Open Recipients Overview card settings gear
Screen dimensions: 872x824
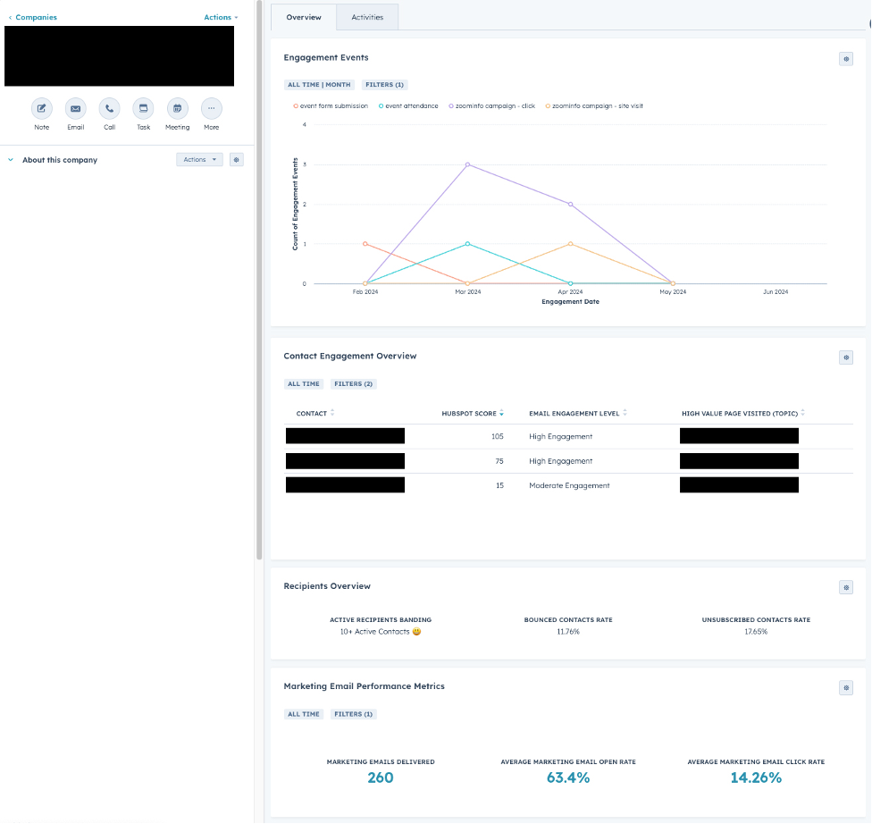coord(846,587)
